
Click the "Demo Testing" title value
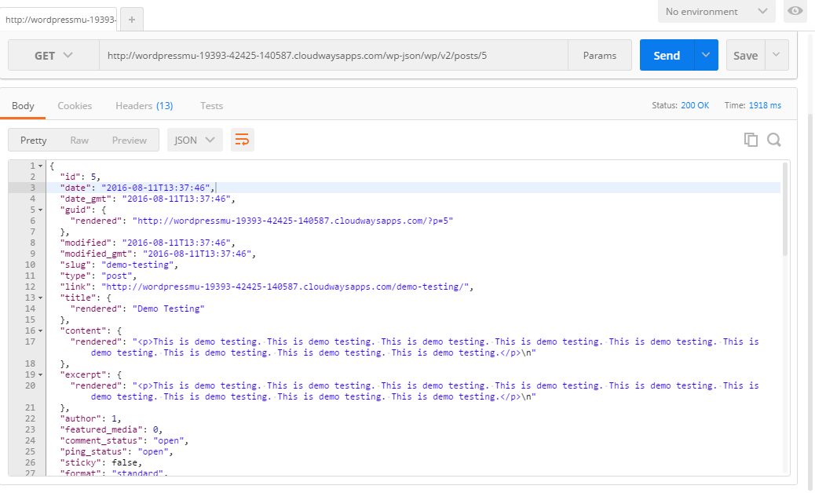coord(168,309)
